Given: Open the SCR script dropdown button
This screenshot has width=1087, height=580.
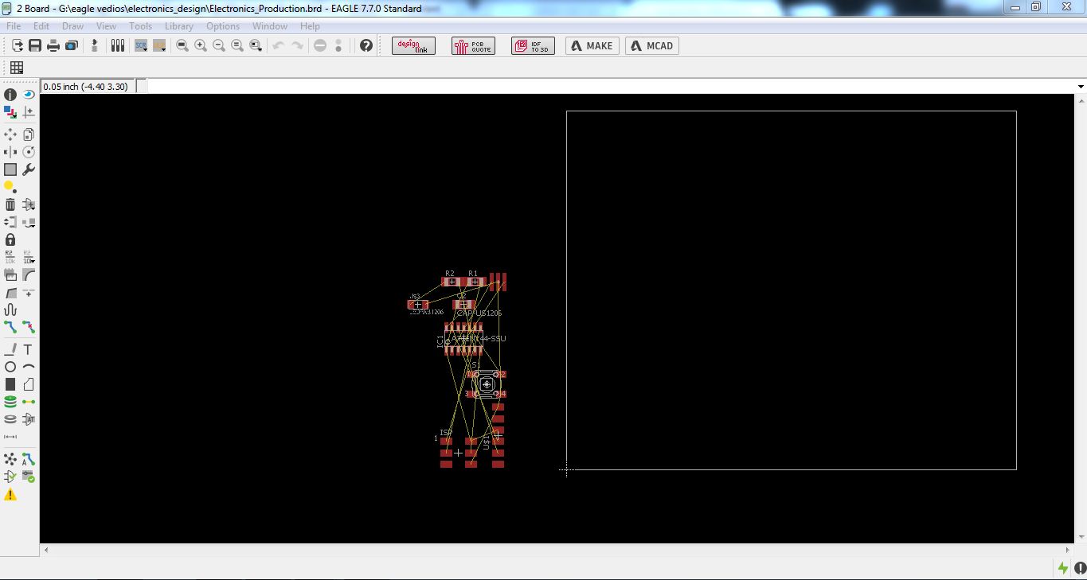Looking at the screenshot, I should tap(141, 45).
